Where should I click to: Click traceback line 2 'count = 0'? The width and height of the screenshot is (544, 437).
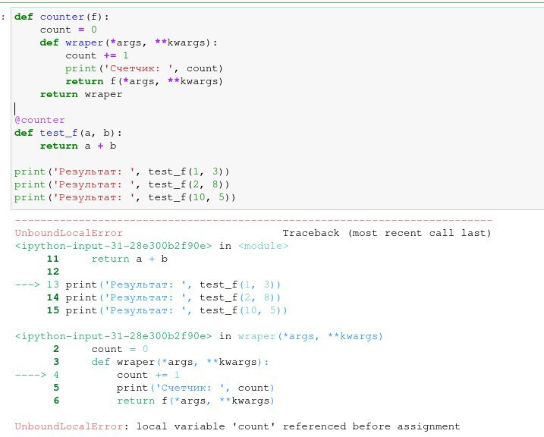click(x=101, y=349)
